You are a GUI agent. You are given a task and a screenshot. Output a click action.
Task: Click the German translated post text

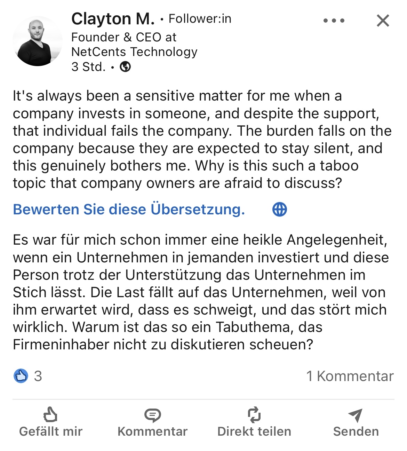click(x=200, y=292)
